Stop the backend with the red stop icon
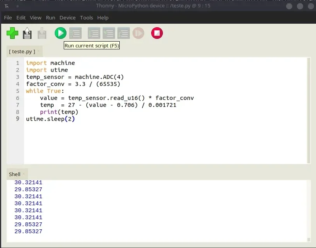 [x=157, y=33]
